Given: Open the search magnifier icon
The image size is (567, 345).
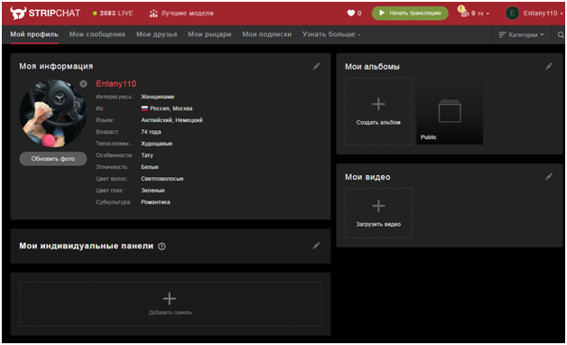Looking at the screenshot, I should pos(561,34).
